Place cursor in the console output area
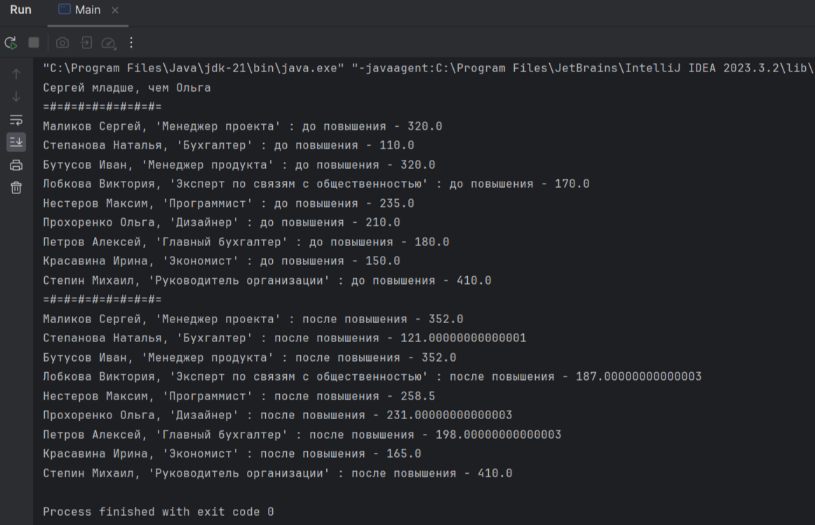Screen dimensions: 815x525 click(351, 280)
